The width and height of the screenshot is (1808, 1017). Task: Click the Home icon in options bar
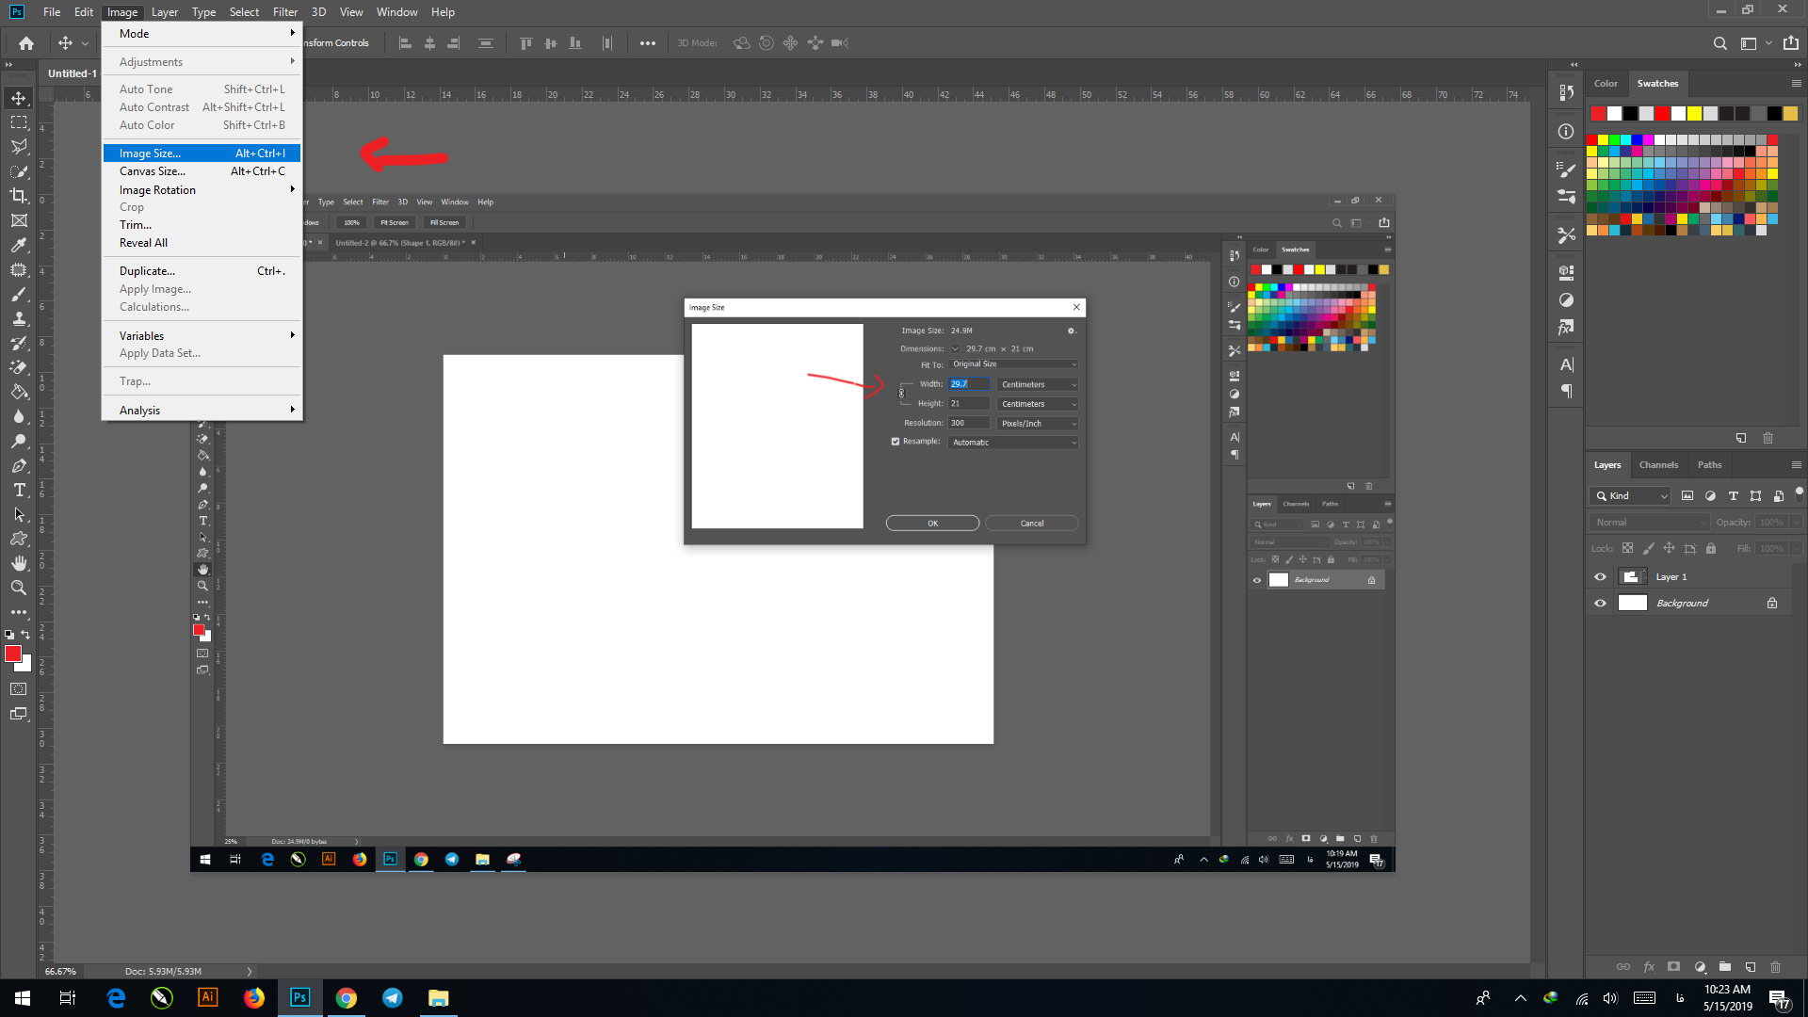[26, 43]
